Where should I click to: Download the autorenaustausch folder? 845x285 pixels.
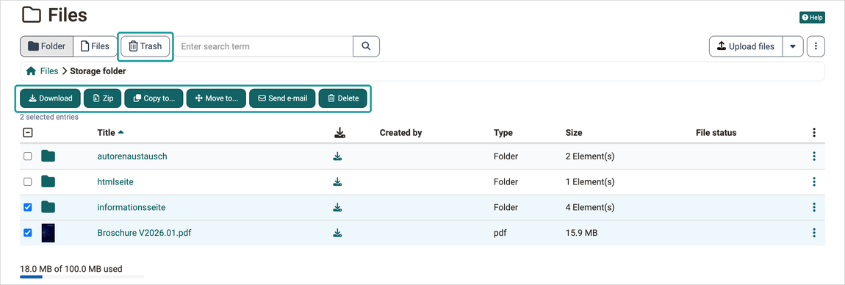click(x=337, y=156)
